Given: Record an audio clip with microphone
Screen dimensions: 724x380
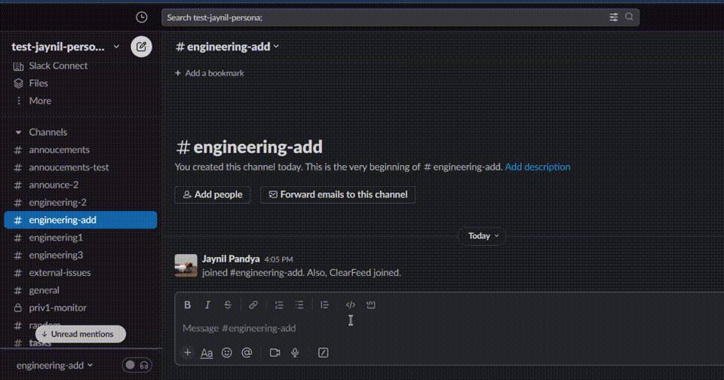Looking at the screenshot, I should pos(295,353).
